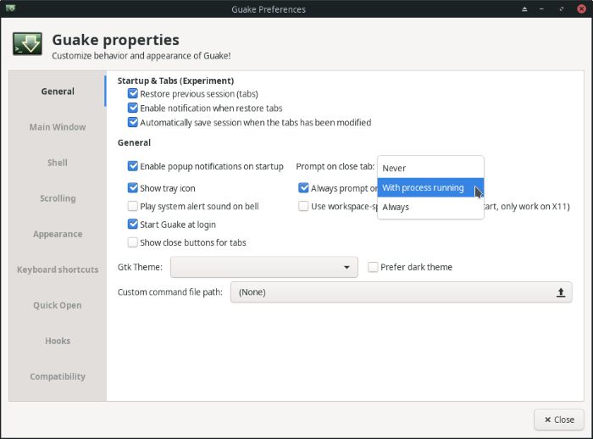Viewport: 593px width, 439px height.
Task: Switch to Main Window tab
Action: (58, 127)
